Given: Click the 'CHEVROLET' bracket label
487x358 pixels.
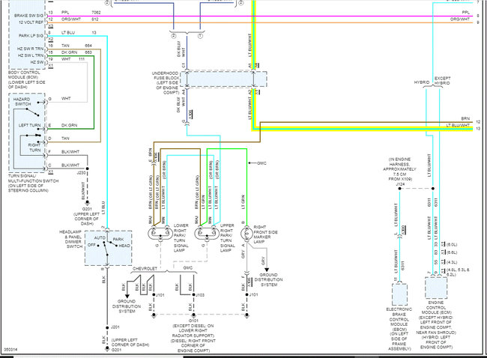Looking at the screenshot, I should [145, 268].
